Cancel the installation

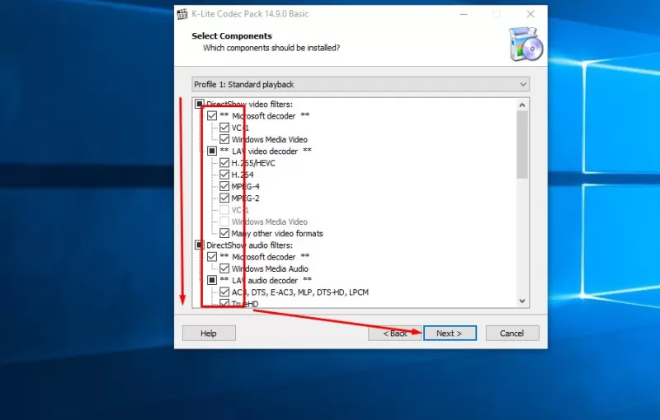[x=512, y=333]
